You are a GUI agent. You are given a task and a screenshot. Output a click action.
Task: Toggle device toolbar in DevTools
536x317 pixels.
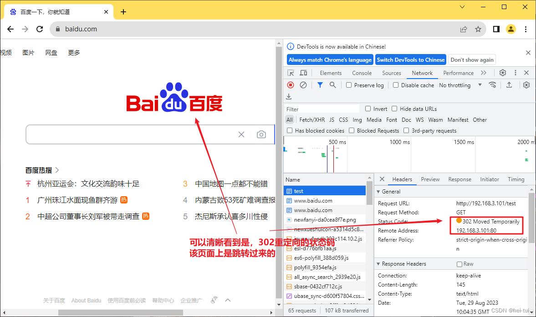click(x=303, y=73)
